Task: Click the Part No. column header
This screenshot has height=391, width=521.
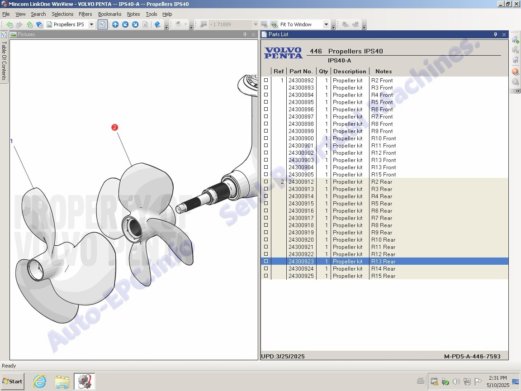Action: pyautogui.click(x=301, y=72)
